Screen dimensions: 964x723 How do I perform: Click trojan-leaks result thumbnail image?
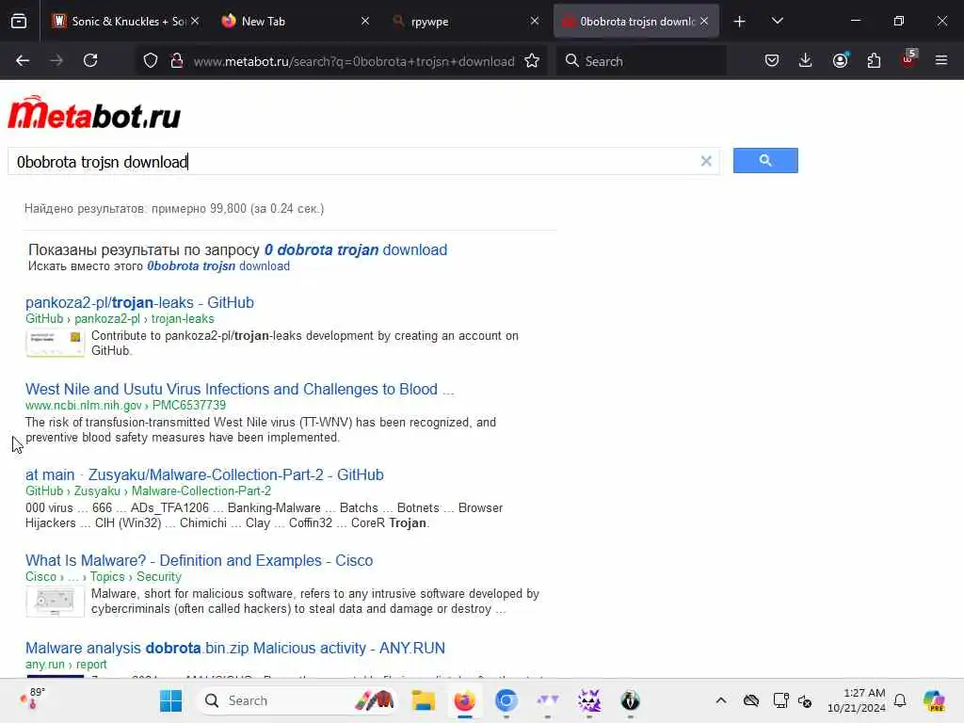click(x=55, y=344)
